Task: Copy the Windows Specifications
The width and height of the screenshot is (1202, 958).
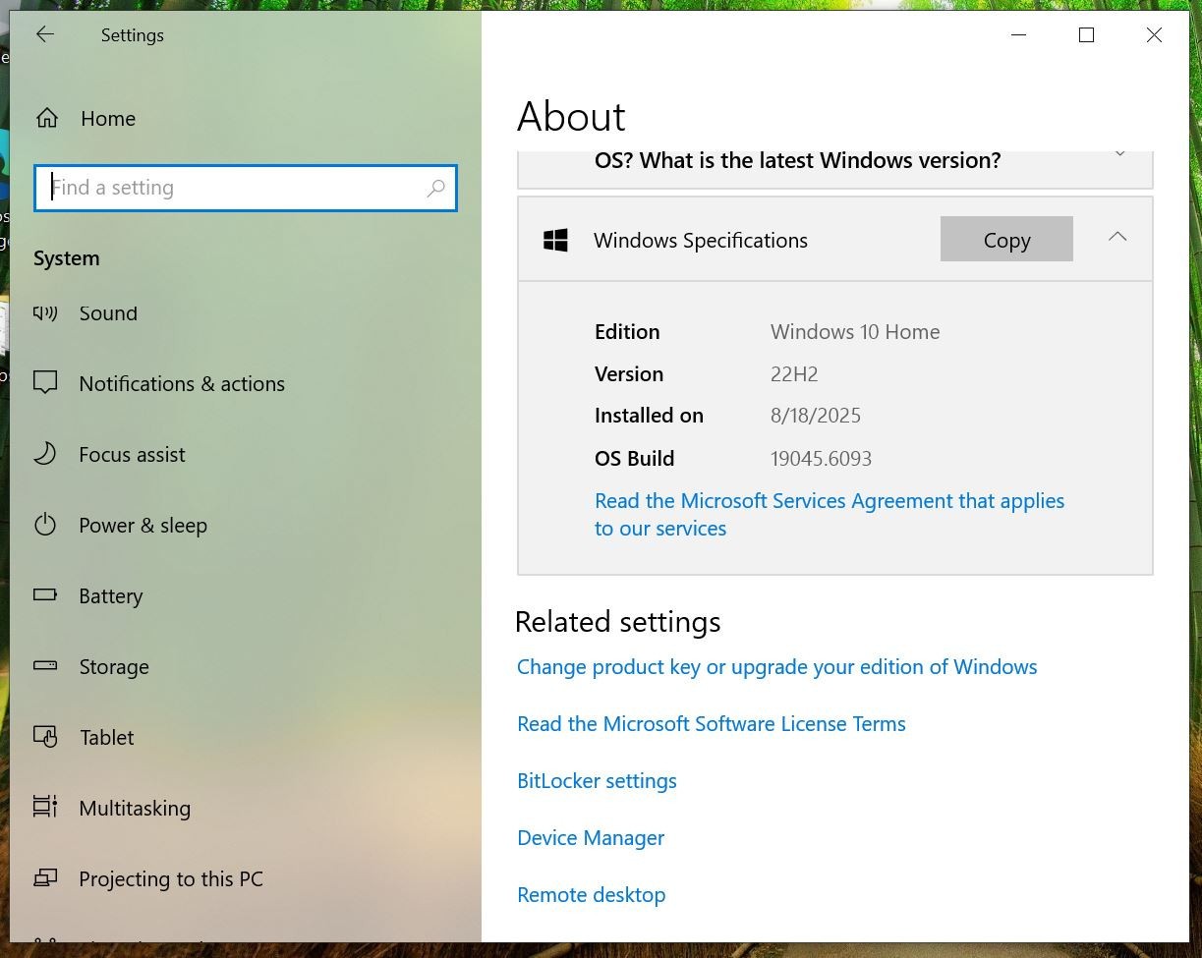Action: (x=1006, y=240)
